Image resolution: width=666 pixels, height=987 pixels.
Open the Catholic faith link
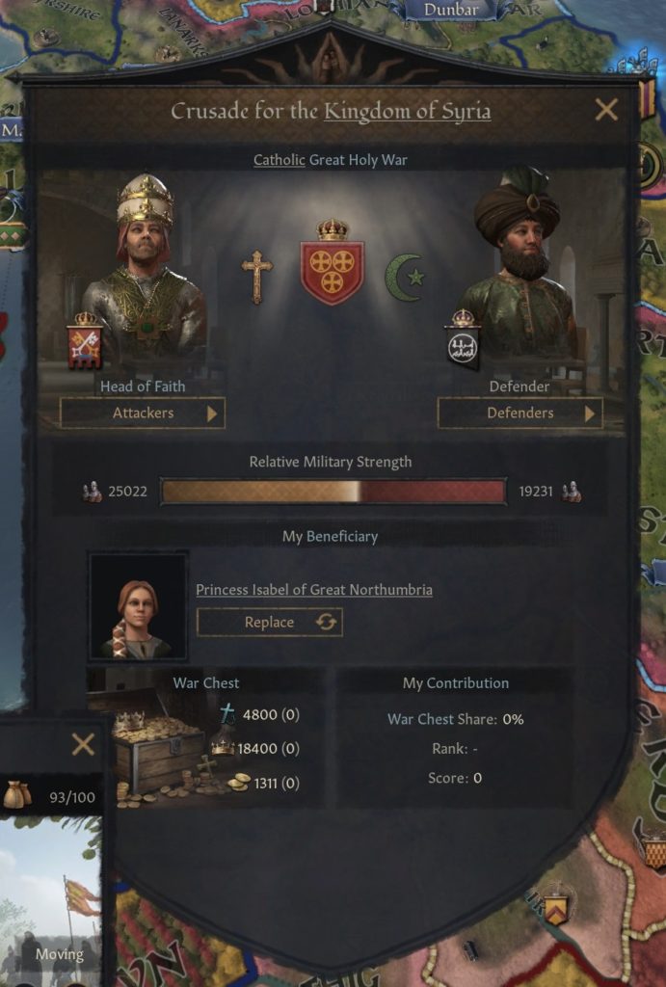coord(280,160)
